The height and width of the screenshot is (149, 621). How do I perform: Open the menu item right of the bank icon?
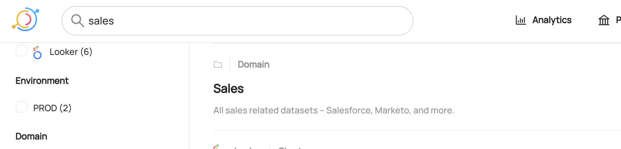point(618,20)
